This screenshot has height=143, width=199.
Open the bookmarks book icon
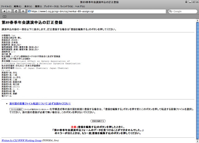[x=4, y=16]
